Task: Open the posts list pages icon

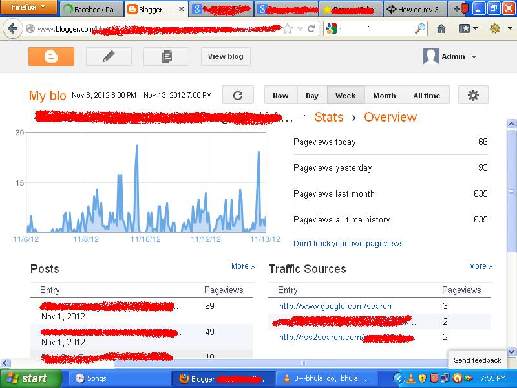Action: point(166,57)
